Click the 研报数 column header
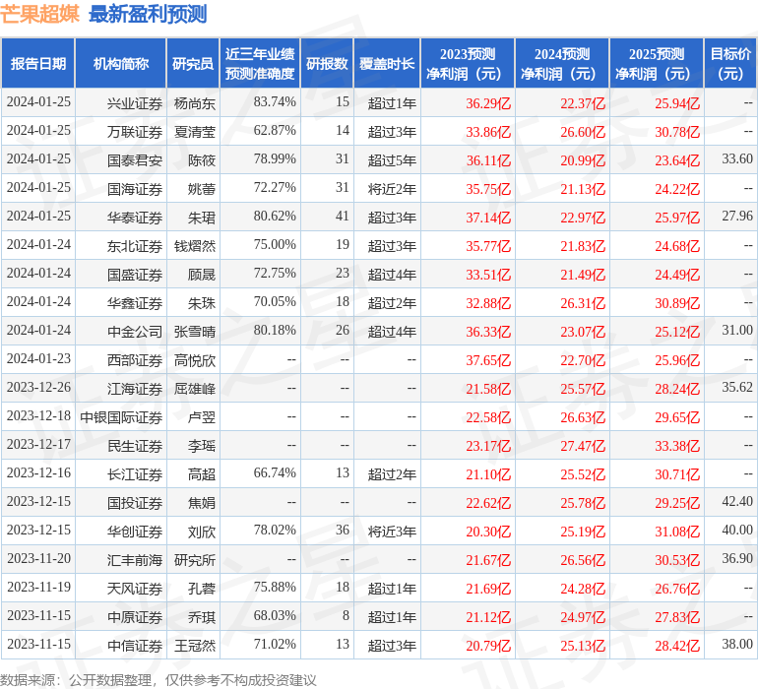The height and width of the screenshot is (689, 758). click(327, 63)
